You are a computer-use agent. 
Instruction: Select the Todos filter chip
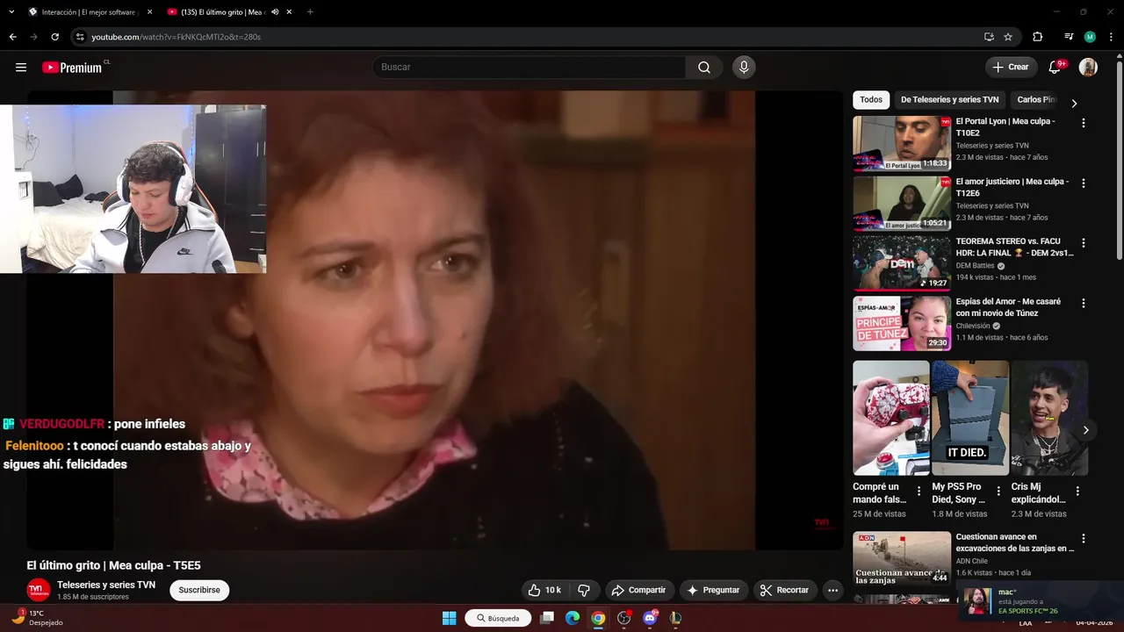click(871, 100)
